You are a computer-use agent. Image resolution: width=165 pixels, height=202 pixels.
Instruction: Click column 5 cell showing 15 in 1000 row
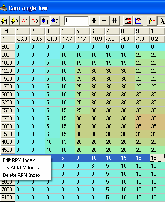tap(82, 63)
